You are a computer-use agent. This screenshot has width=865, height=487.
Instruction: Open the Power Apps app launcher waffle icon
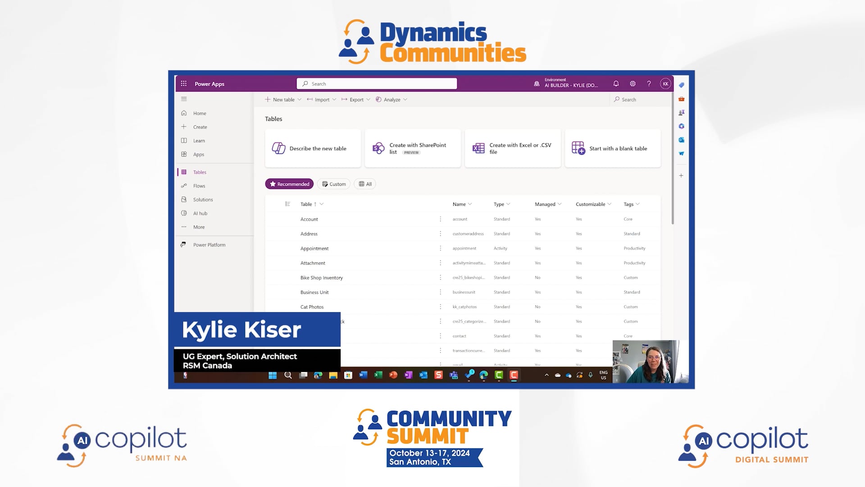coord(184,83)
